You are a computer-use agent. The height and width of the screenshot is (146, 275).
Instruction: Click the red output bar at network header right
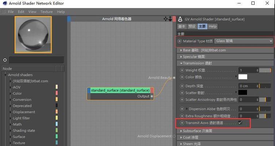click(174, 19)
